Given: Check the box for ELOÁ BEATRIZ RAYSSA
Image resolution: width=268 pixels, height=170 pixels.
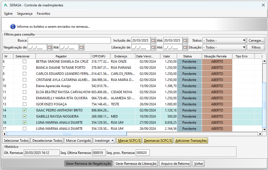Looking at the screenshot, I should [24, 92].
